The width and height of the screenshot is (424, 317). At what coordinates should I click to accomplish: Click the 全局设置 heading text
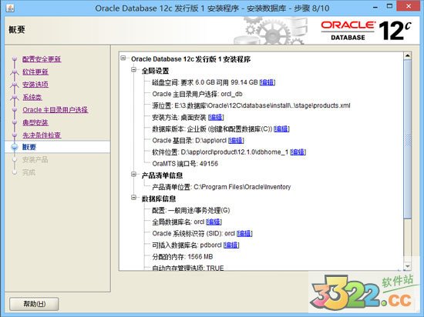155,71
